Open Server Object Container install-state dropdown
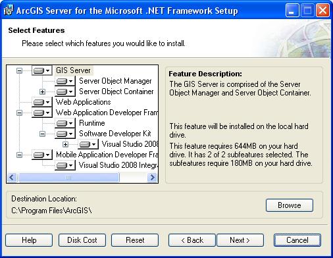The height and width of the screenshot is (258, 333). (x=64, y=91)
